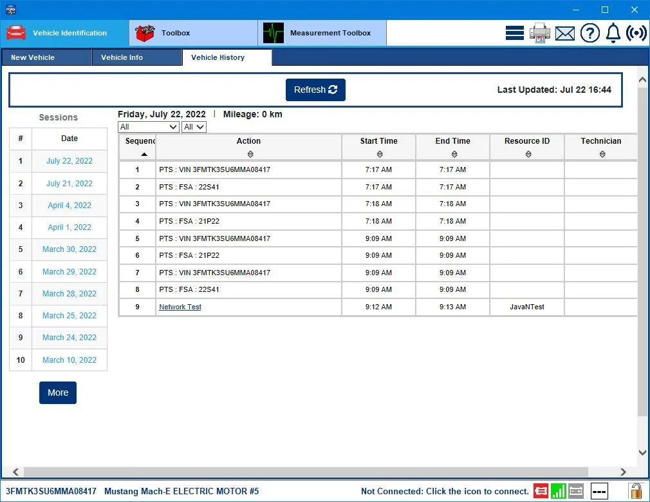Click the horizontal scrollbar right arrow

coord(623,472)
